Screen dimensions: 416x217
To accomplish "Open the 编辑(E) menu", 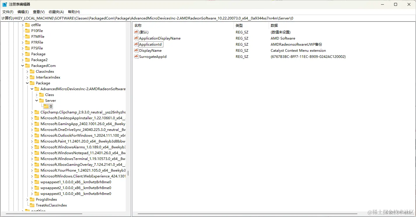I will pyautogui.click(x=23, y=12).
